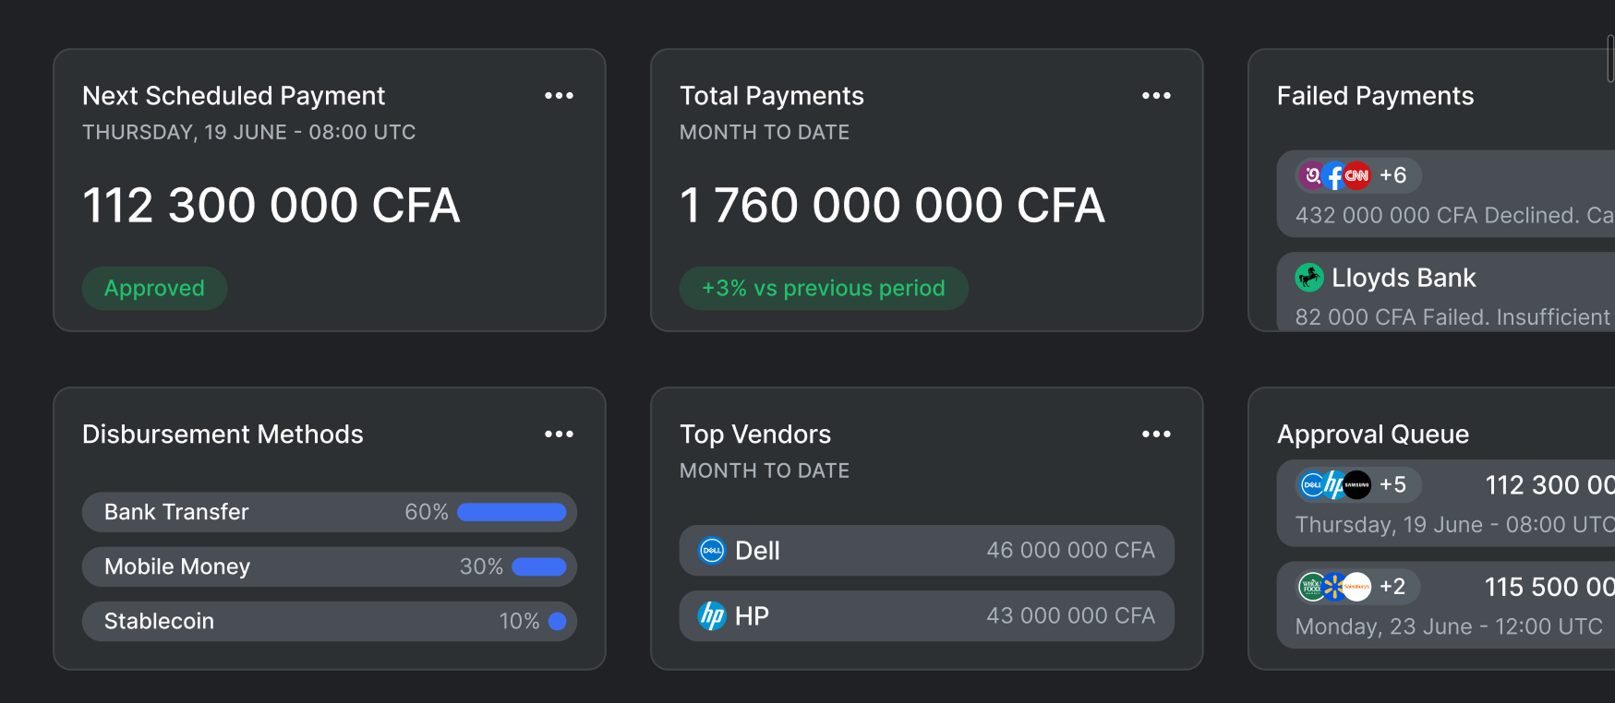Open the HP vendor row
The height and width of the screenshot is (703, 1615).
point(927,615)
